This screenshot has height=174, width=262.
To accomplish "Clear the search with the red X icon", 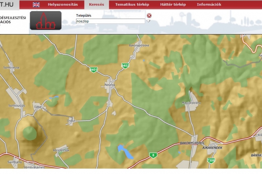I will click(149, 16).
